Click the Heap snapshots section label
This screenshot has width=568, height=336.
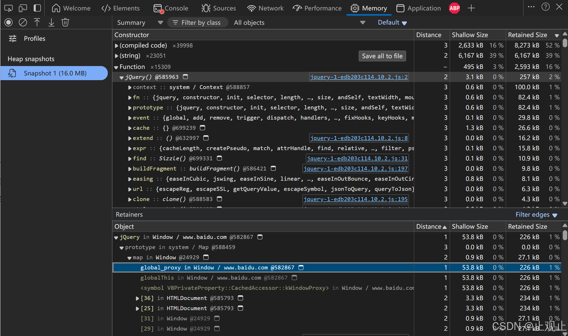31,59
